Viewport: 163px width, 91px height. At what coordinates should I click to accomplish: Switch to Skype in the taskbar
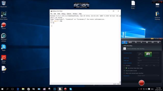(x=71, y=89)
